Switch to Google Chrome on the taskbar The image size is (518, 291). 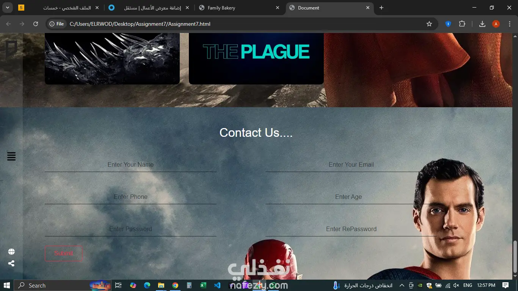175,285
